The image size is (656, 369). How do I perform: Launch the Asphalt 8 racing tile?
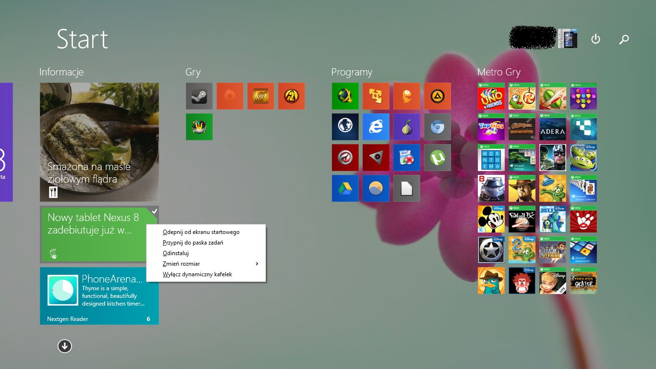pyautogui.click(x=491, y=188)
